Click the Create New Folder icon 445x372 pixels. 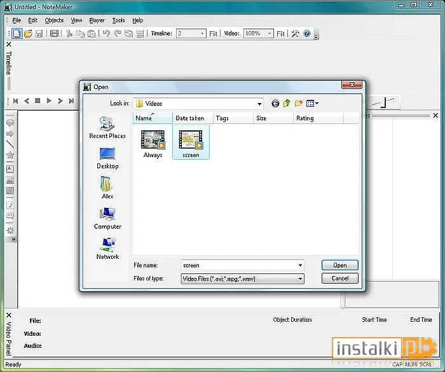pos(298,104)
